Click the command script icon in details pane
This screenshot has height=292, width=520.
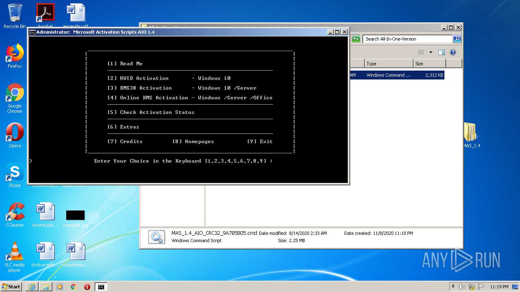(156, 237)
